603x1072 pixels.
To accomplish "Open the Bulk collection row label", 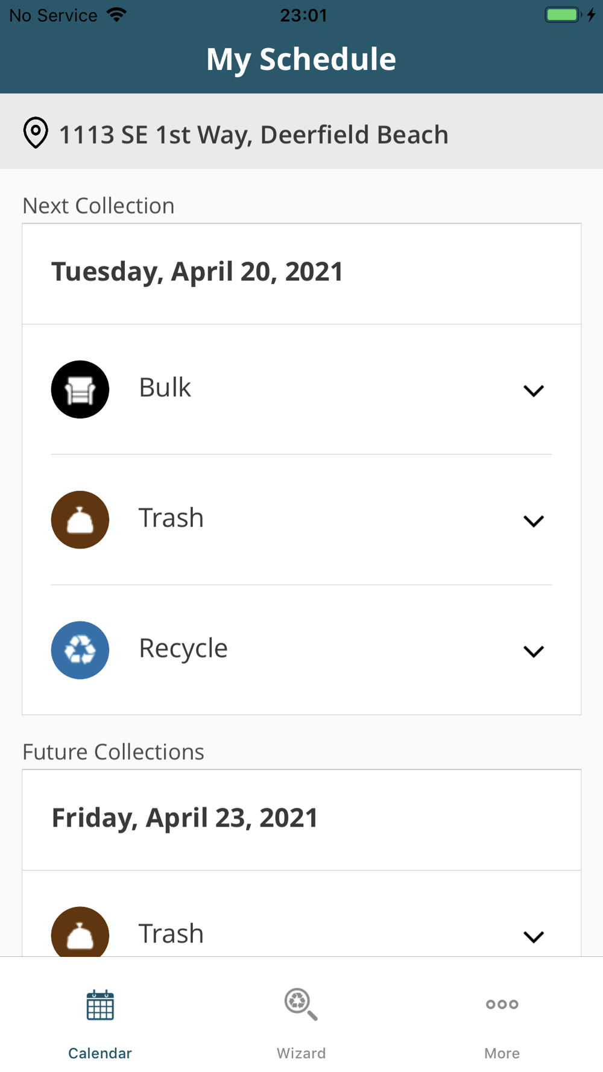I will click(165, 388).
